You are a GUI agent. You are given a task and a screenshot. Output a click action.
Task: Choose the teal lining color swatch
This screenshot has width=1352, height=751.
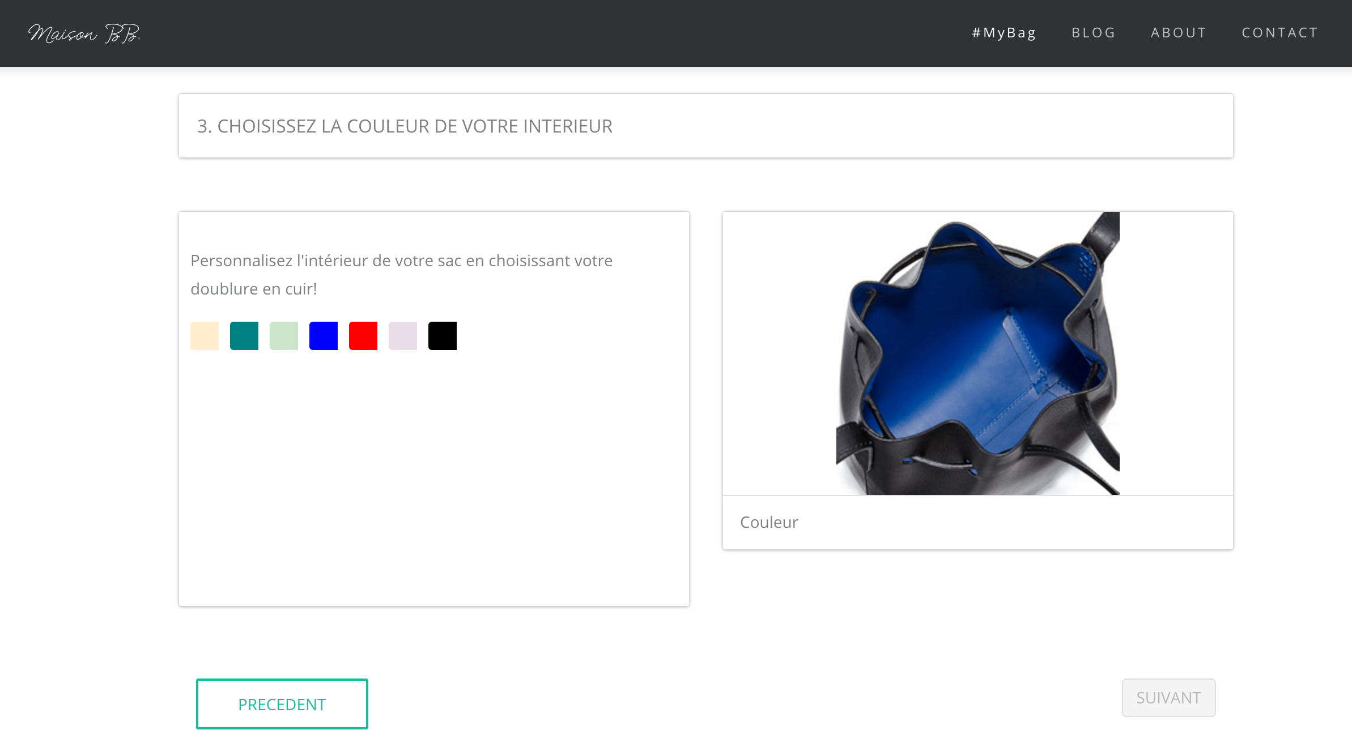point(244,336)
